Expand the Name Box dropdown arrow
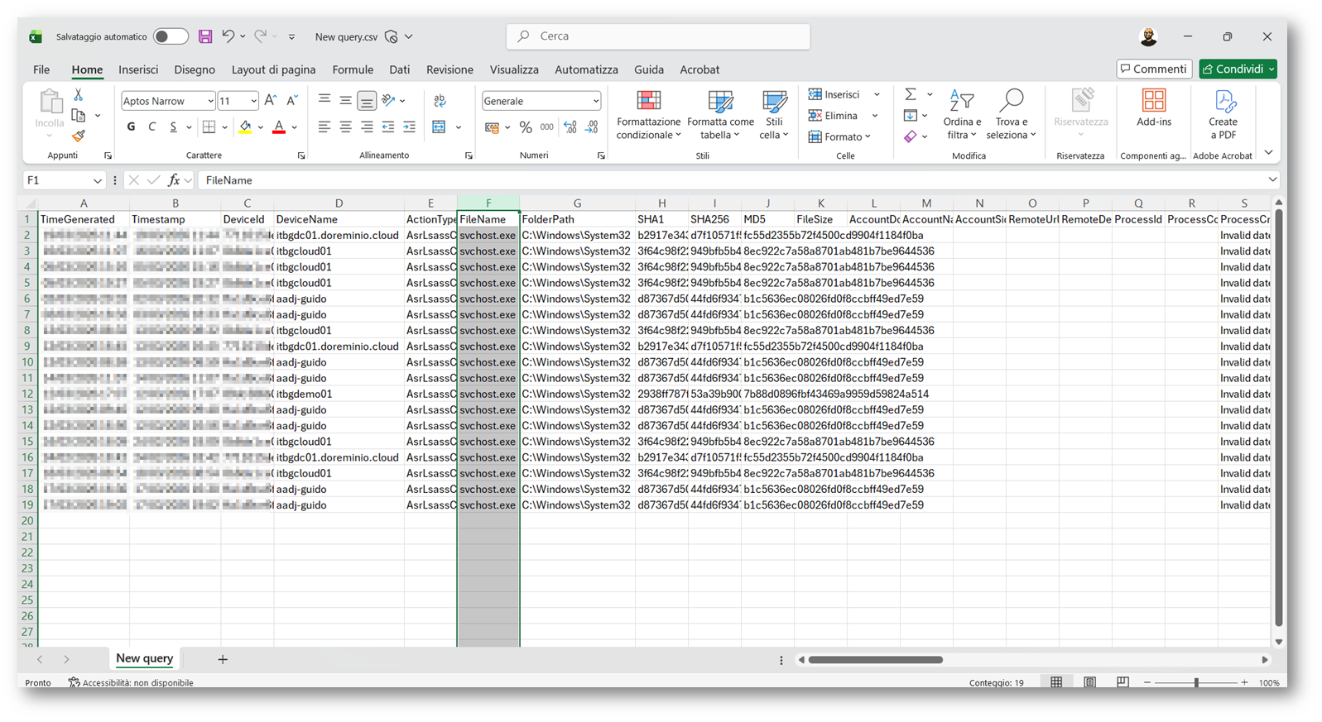Image resolution: width=1322 pixels, height=722 pixels. coord(97,180)
